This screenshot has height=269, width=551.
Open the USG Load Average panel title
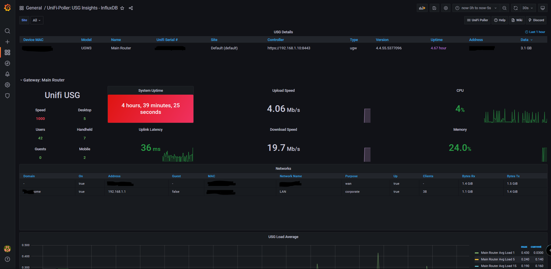point(283,237)
